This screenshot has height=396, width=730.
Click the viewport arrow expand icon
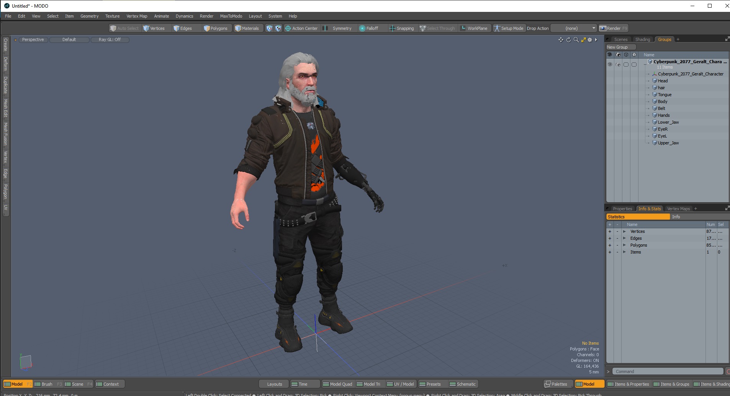596,40
